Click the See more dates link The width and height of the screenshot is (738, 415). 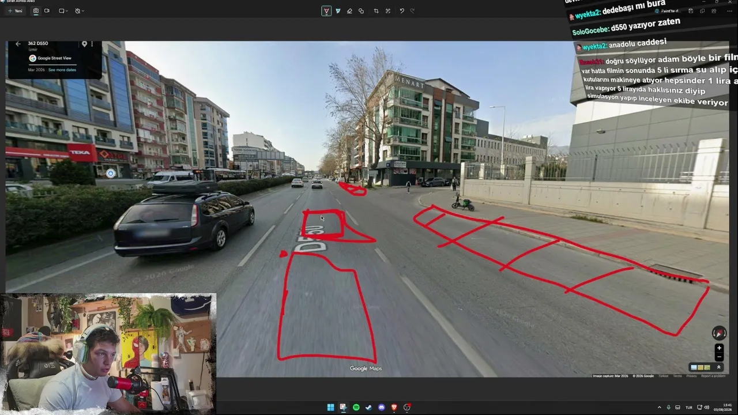tap(62, 70)
